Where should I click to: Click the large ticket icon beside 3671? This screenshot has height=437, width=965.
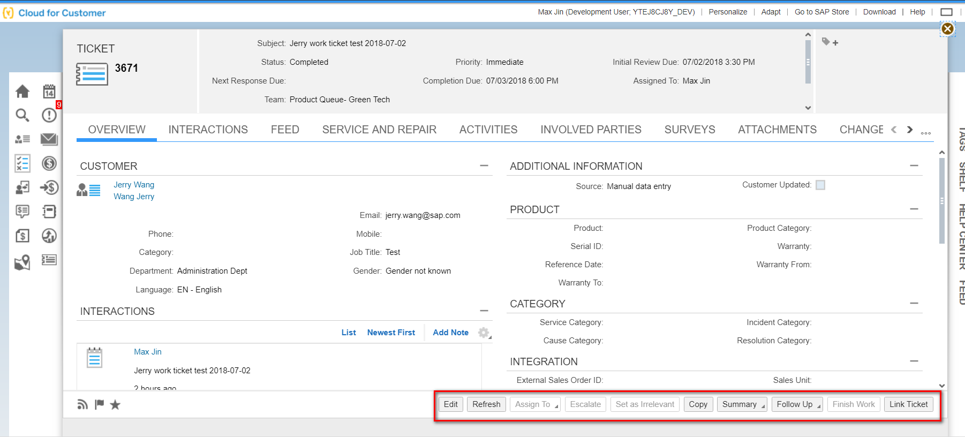(x=92, y=74)
